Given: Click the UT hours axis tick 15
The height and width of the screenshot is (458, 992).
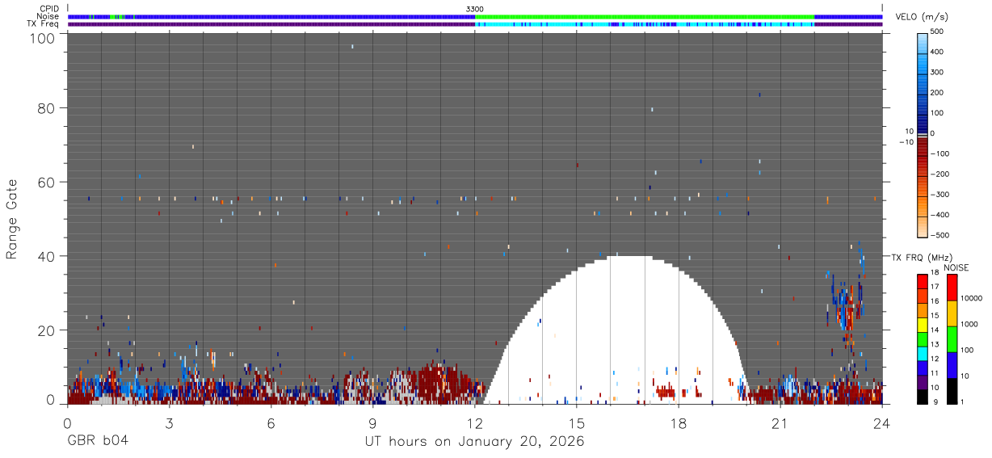Looking at the screenshot, I should (x=577, y=422).
